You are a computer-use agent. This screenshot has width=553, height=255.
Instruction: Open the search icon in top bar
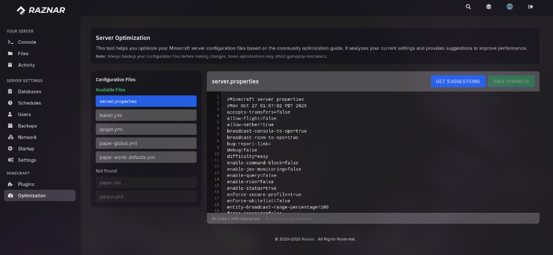point(468,7)
